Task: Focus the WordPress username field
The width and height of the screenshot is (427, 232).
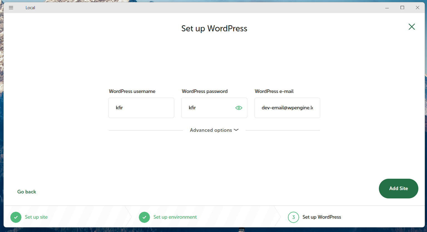Action: pyautogui.click(x=141, y=108)
